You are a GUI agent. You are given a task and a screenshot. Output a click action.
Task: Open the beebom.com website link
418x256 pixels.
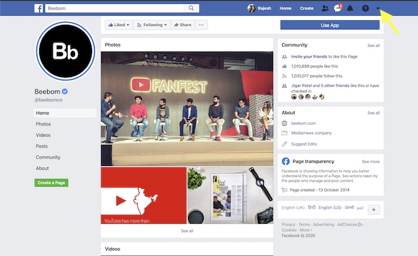[303, 123]
